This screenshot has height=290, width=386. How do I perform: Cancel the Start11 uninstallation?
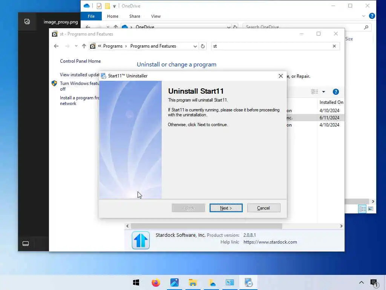pos(263,208)
